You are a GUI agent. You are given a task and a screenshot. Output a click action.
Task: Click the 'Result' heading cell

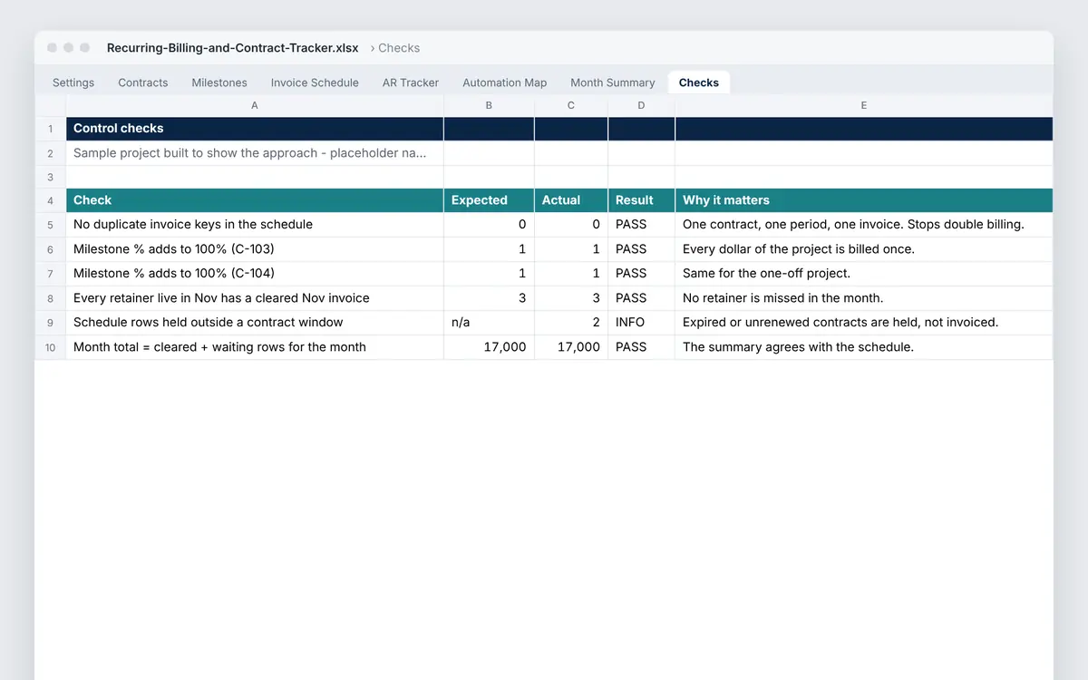[642, 200]
